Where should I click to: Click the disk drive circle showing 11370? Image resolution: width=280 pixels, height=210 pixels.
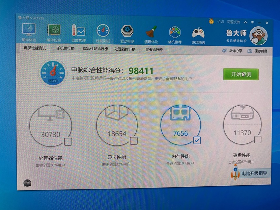point(242,124)
